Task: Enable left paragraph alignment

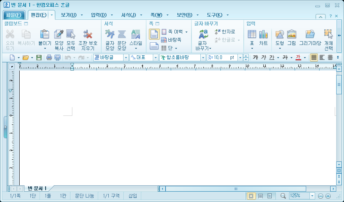Action: coord(322,58)
